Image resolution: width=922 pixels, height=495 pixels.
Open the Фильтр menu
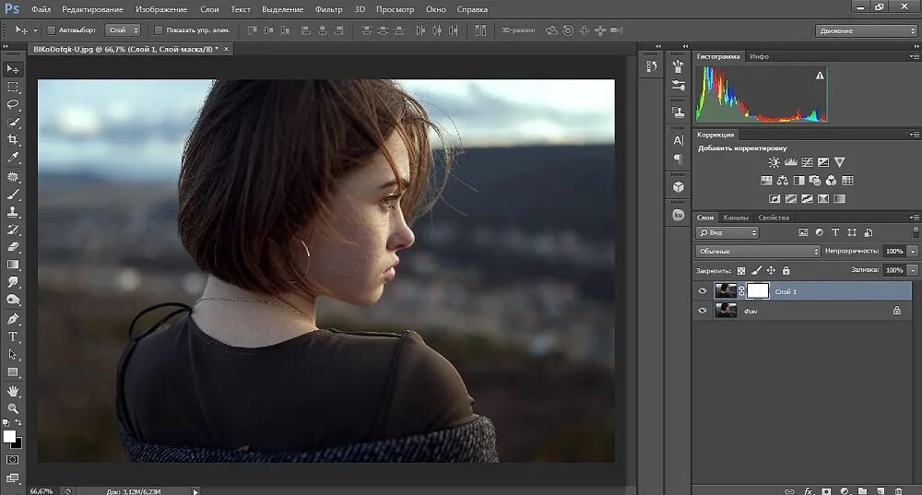(328, 9)
